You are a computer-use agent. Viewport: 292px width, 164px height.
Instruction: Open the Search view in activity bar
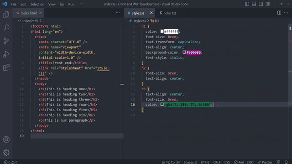click(6, 28)
